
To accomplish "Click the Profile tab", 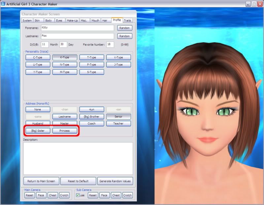I will pos(117,20).
